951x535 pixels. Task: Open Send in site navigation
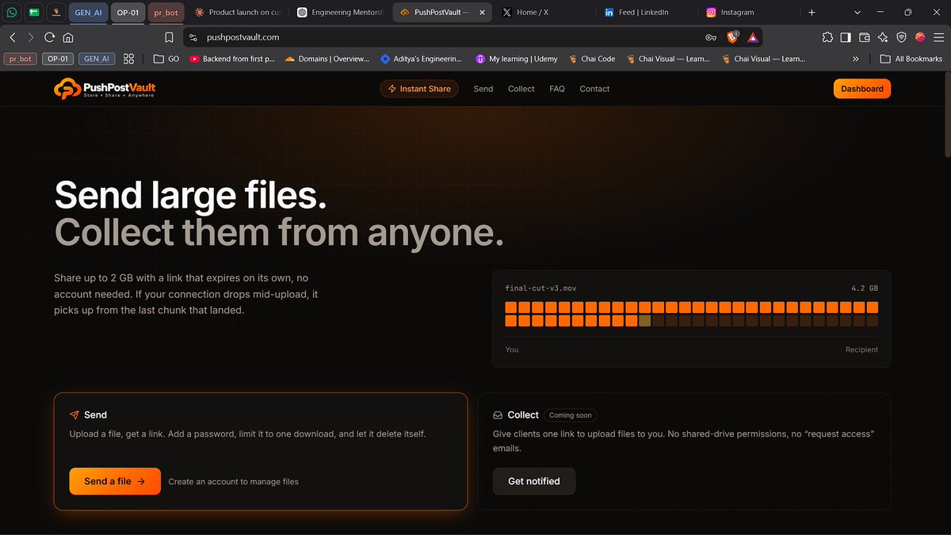(x=483, y=89)
